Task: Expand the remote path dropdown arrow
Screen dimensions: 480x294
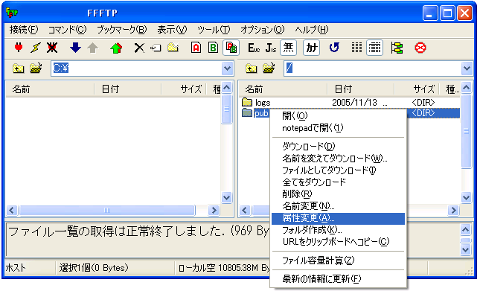Action: tap(467, 68)
